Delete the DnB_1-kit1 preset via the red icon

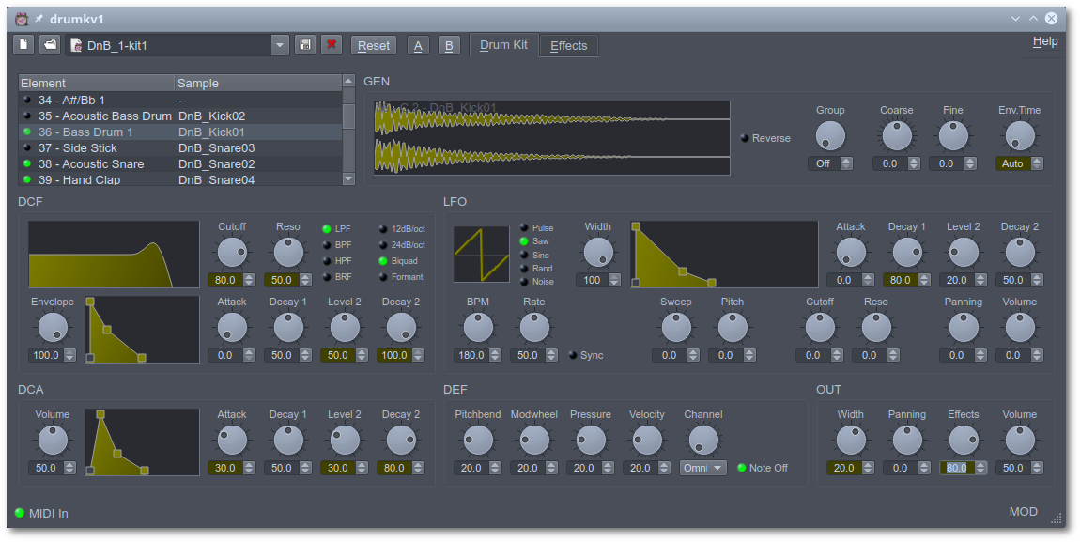click(x=332, y=44)
